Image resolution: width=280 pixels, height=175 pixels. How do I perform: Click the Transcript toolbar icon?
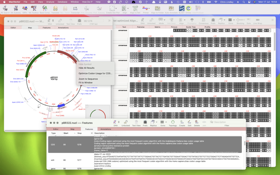[x=75, y=10]
